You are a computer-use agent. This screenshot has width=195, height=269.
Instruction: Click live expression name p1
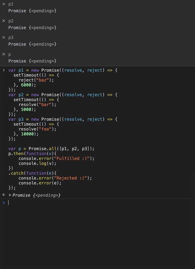click(11, 4)
